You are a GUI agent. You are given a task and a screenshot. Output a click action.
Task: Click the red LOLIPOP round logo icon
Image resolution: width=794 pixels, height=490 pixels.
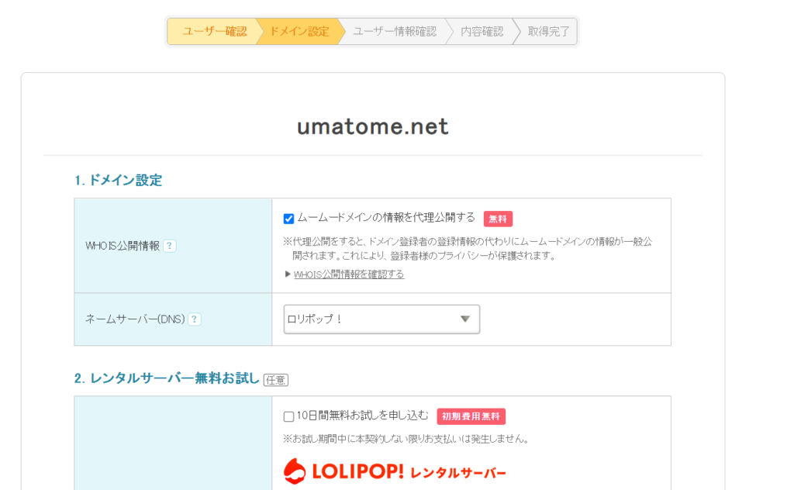tap(295, 471)
